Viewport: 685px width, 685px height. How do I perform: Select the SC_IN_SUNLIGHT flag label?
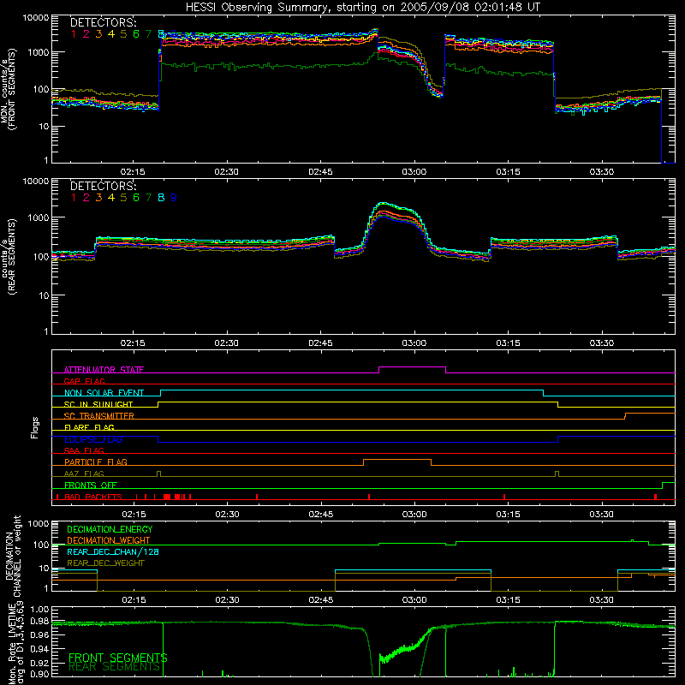click(98, 404)
